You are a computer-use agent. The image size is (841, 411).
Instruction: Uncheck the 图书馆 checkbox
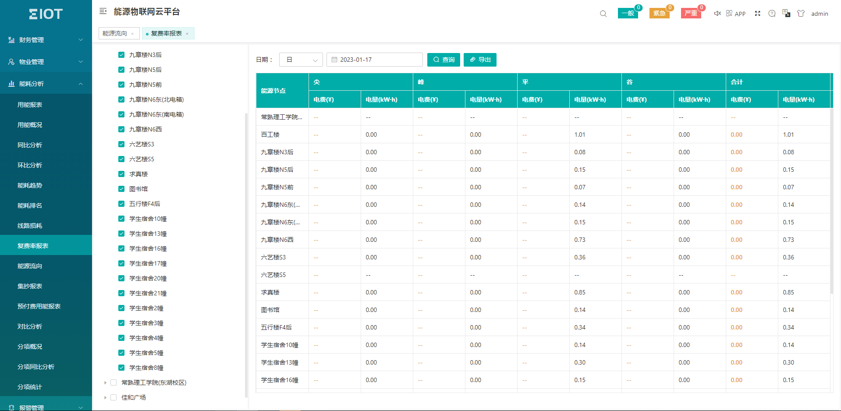[121, 189]
